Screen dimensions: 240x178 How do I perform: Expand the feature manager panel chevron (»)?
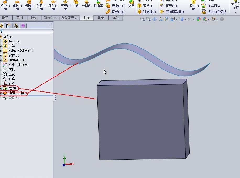click(x=51, y=26)
